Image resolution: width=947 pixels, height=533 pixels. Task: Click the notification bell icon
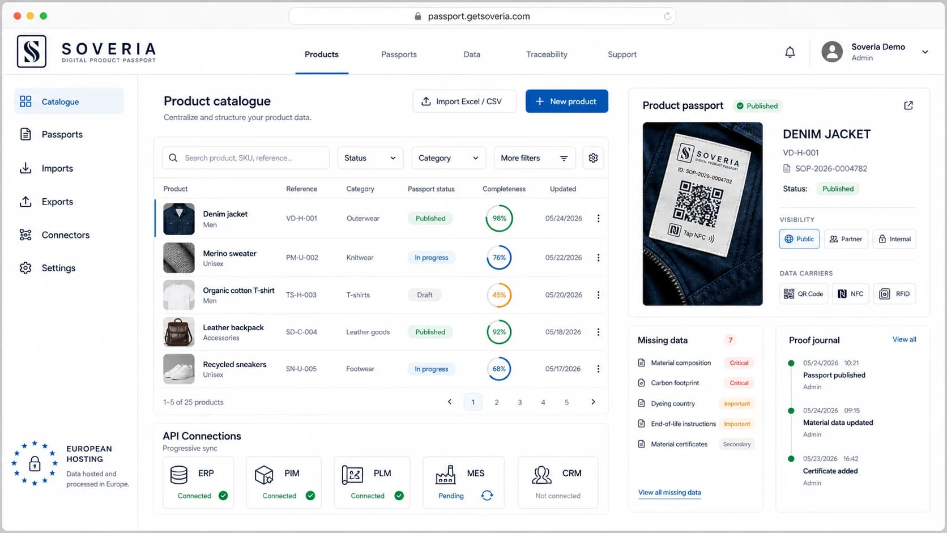pos(790,52)
